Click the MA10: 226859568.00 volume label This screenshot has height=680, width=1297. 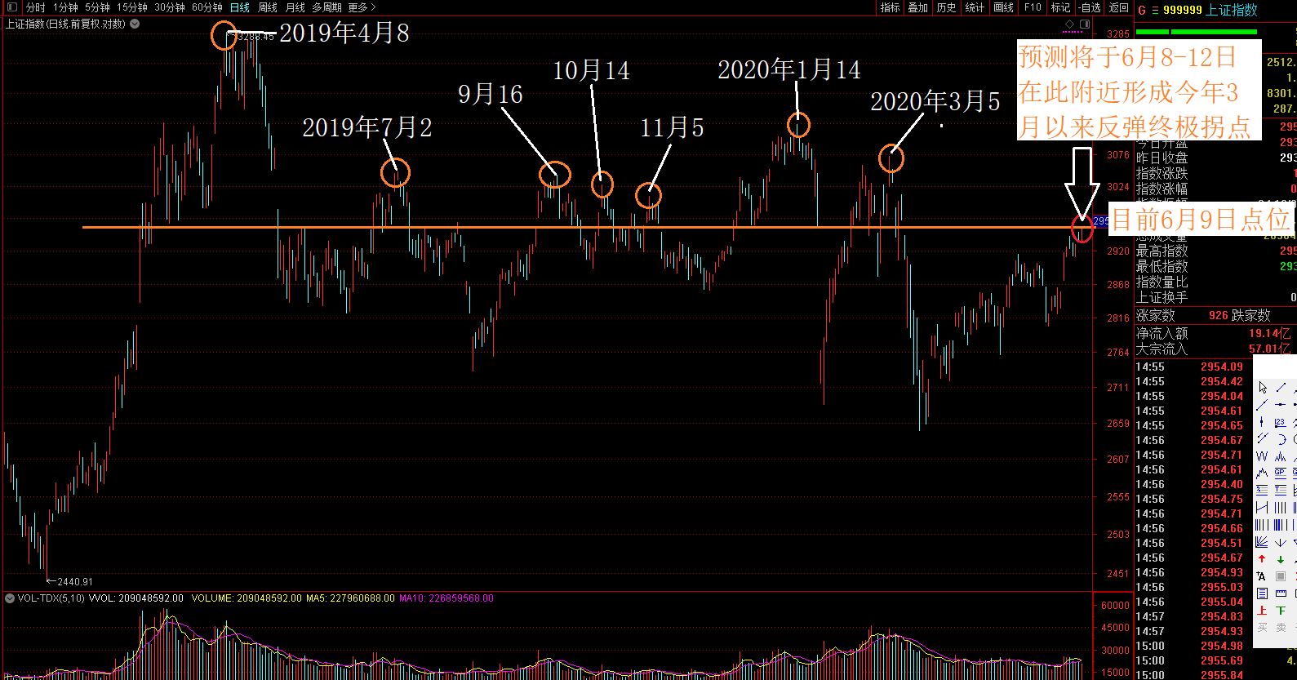(x=446, y=598)
